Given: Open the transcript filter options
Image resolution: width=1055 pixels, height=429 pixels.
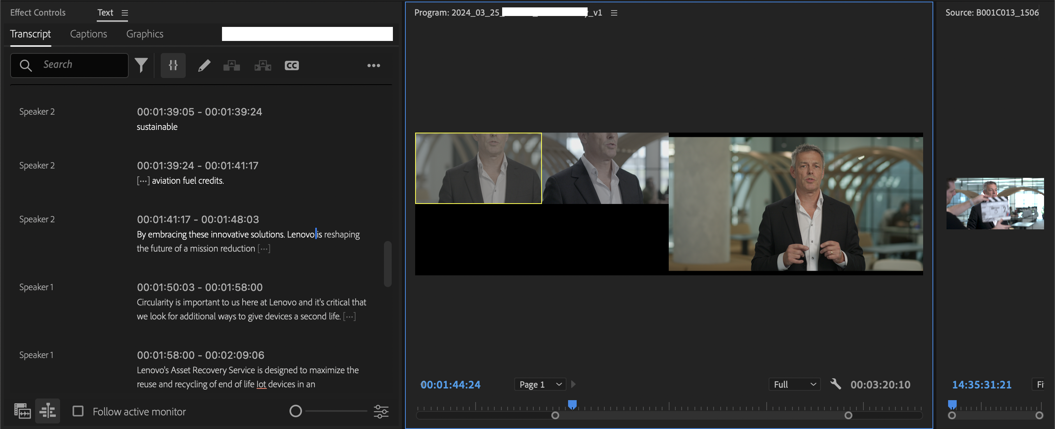Looking at the screenshot, I should tap(141, 65).
